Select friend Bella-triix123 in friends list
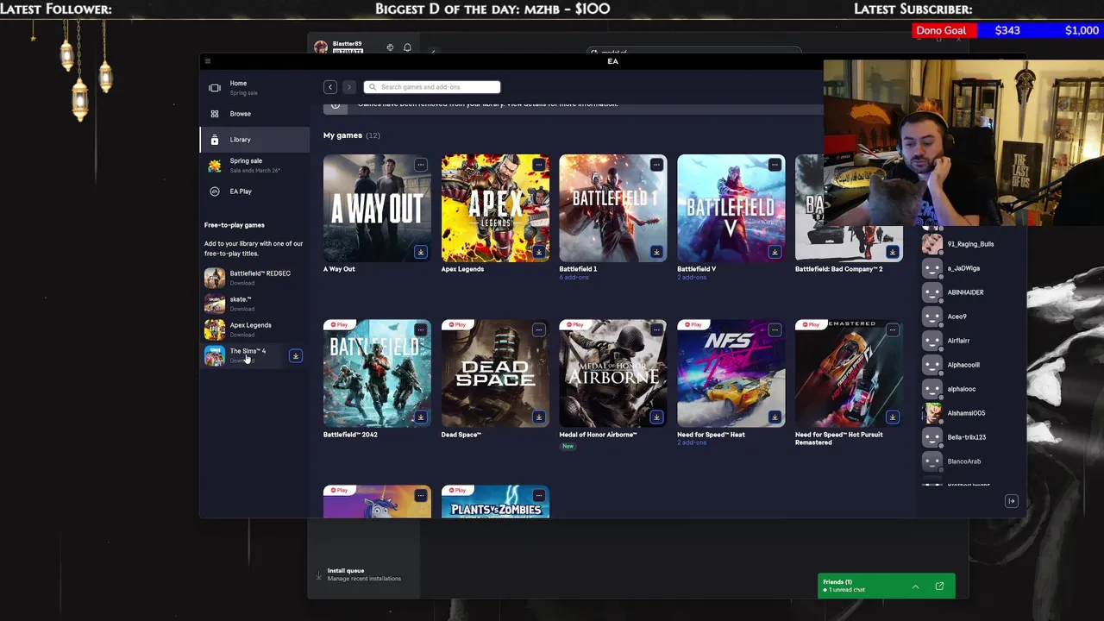1104x621 pixels. tap(970, 437)
